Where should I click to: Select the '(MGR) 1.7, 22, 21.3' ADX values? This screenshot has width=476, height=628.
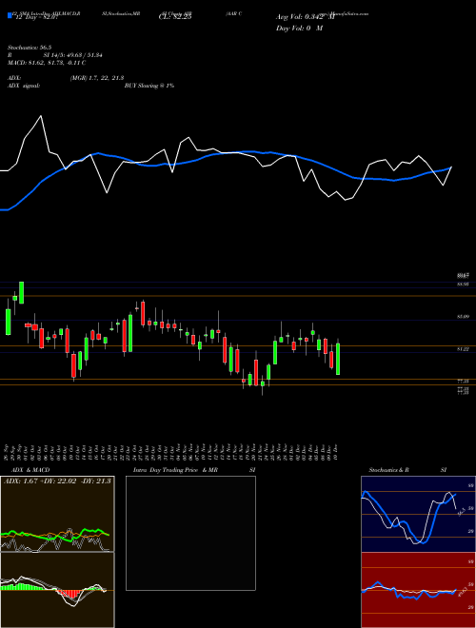click(x=96, y=78)
